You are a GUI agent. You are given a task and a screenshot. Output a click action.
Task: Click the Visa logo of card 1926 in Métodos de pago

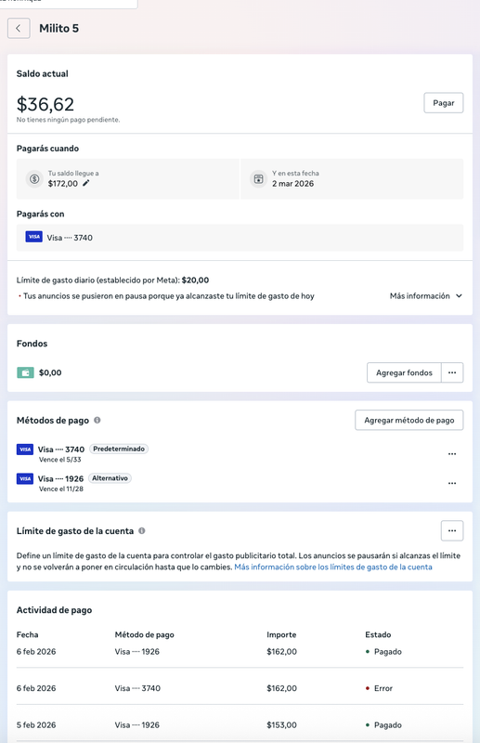click(25, 478)
